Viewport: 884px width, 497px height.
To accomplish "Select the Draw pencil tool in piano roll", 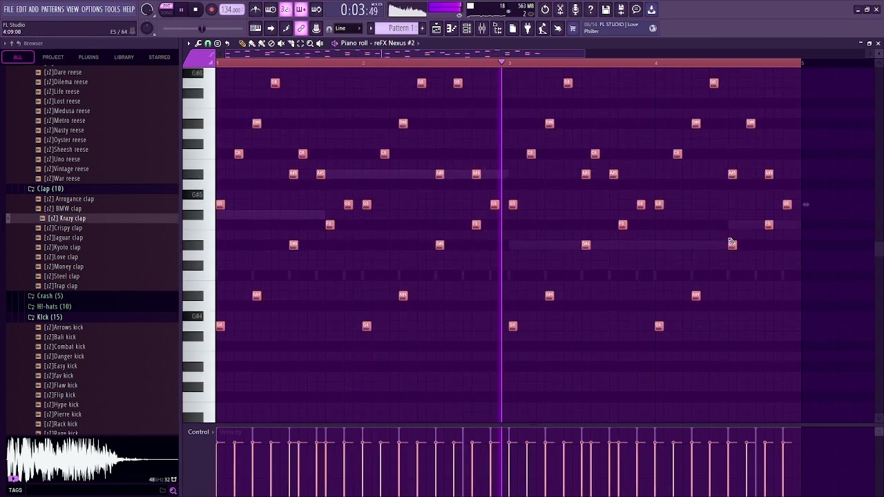I will 242,43.
